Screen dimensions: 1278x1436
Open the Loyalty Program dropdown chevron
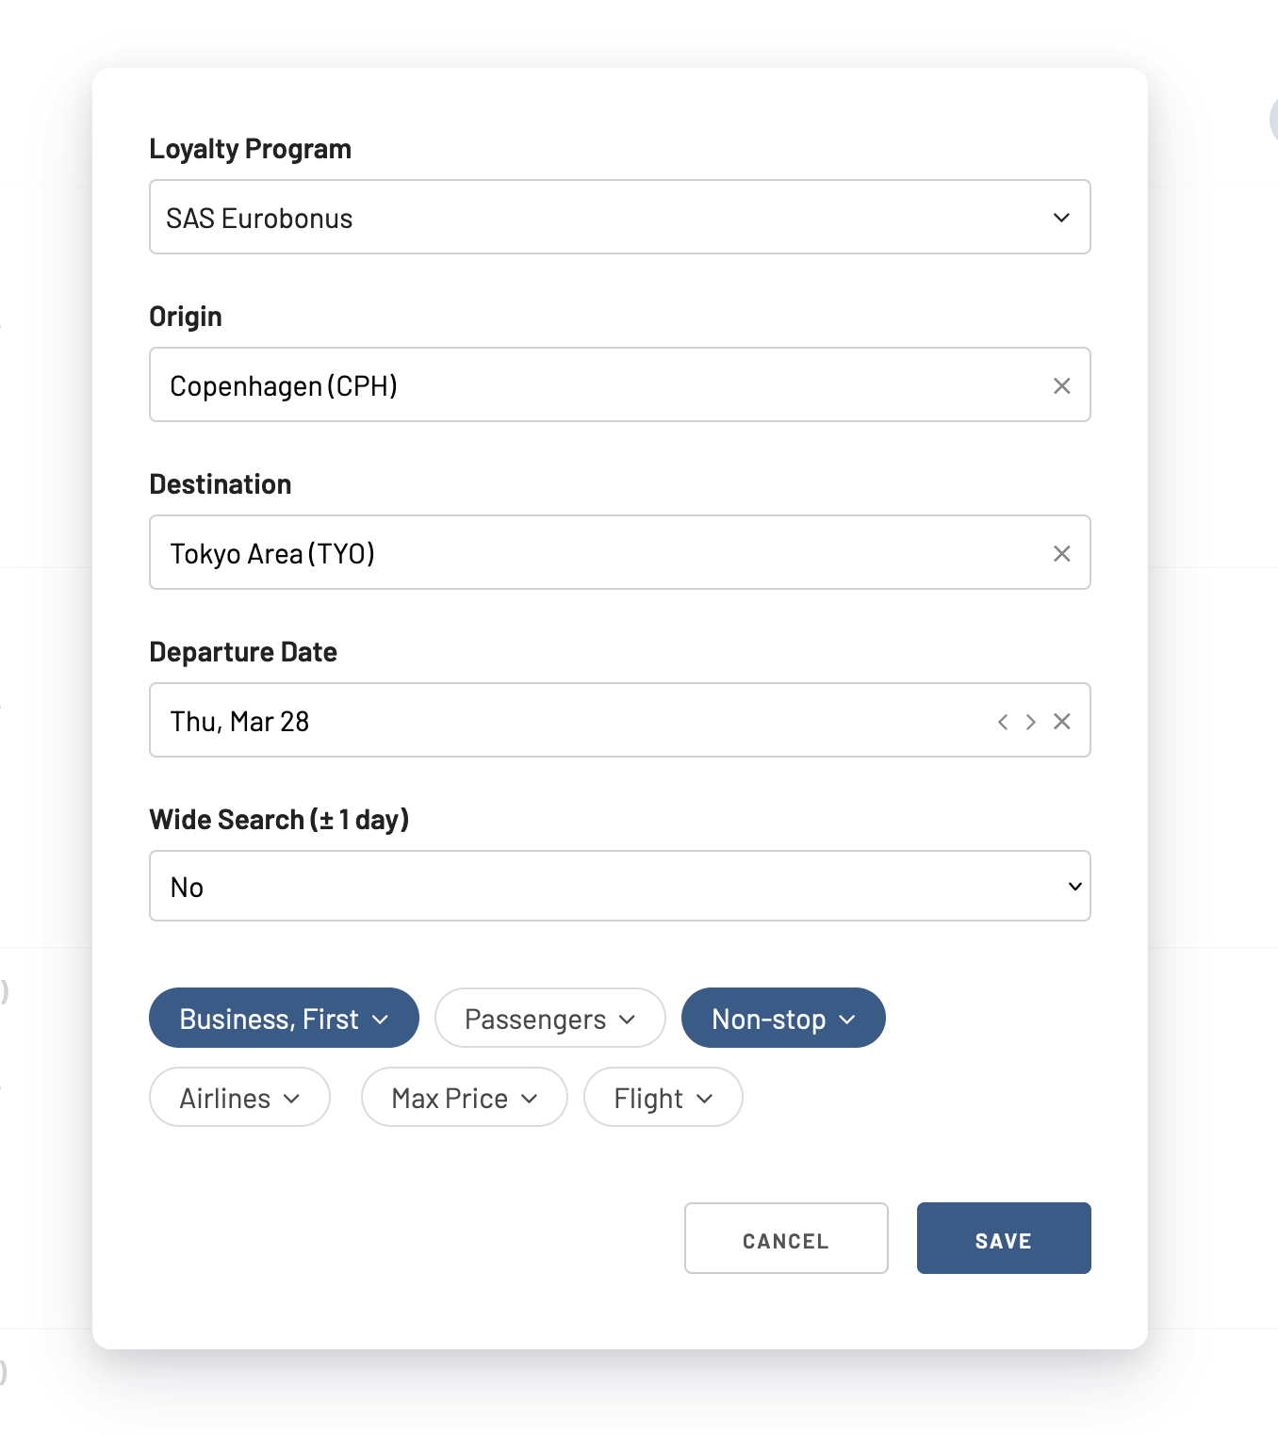tap(1061, 218)
